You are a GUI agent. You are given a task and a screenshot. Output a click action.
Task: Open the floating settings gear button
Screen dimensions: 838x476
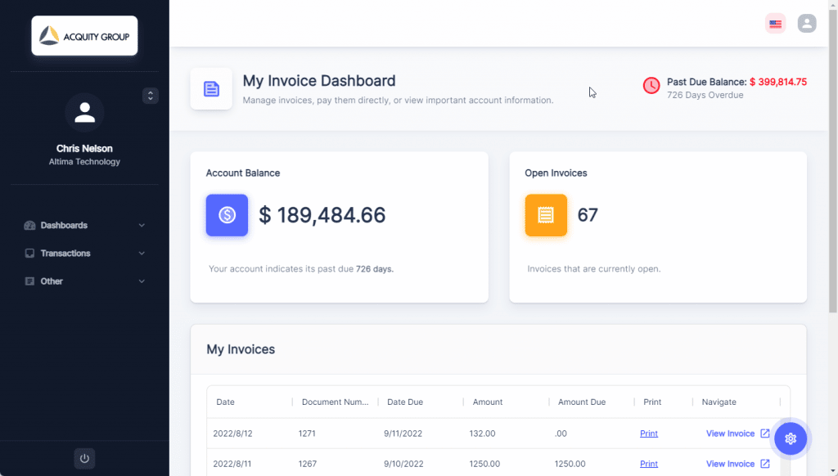[791, 438]
